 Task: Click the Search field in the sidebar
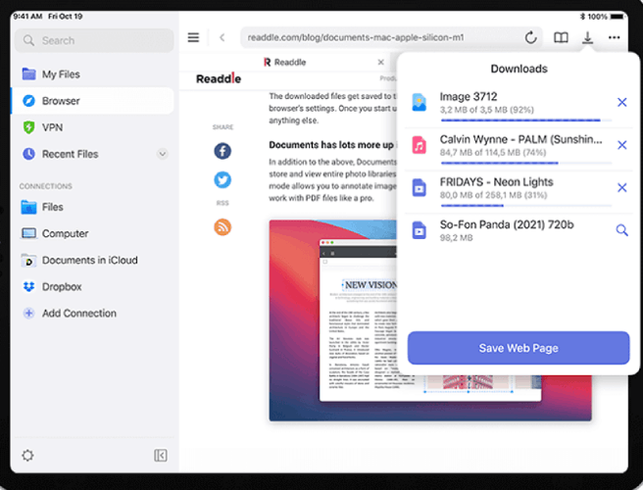pyautogui.click(x=94, y=40)
